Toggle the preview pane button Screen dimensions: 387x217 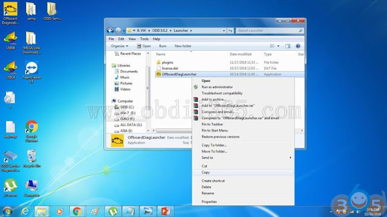(288, 46)
